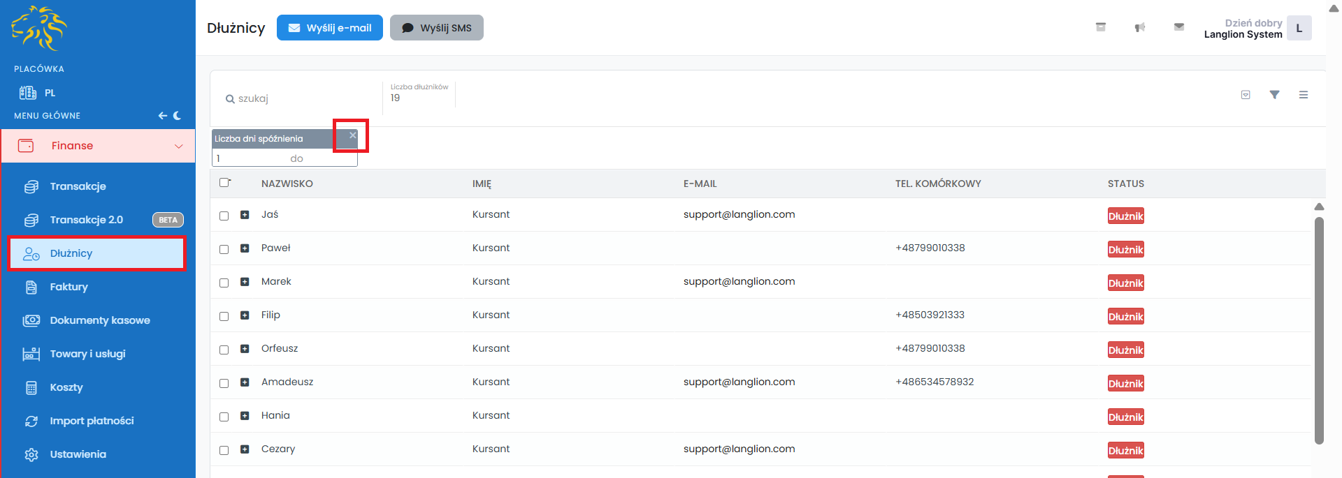Open announcements megaphone icon

[x=1139, y=27]
